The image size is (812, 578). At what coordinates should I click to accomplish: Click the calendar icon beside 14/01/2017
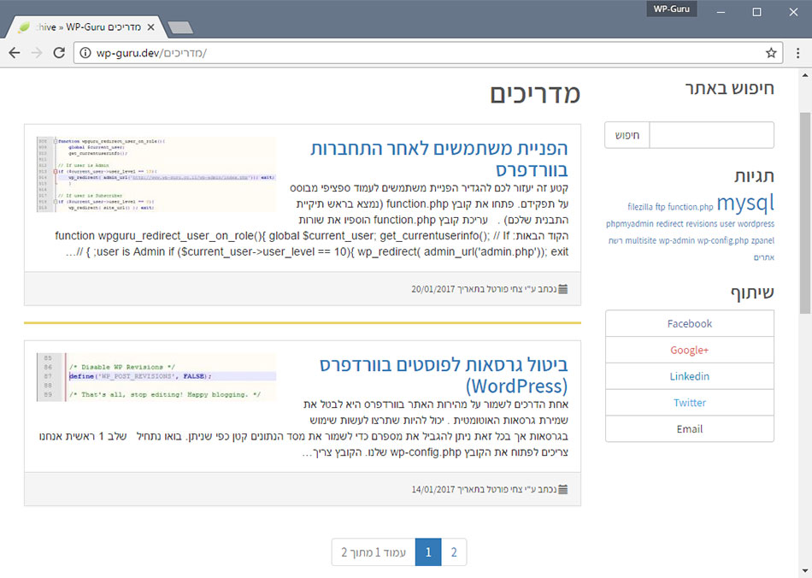[x=563, y=489]
